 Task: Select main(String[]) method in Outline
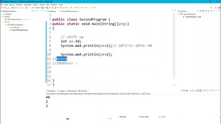(x=193, y=17)
